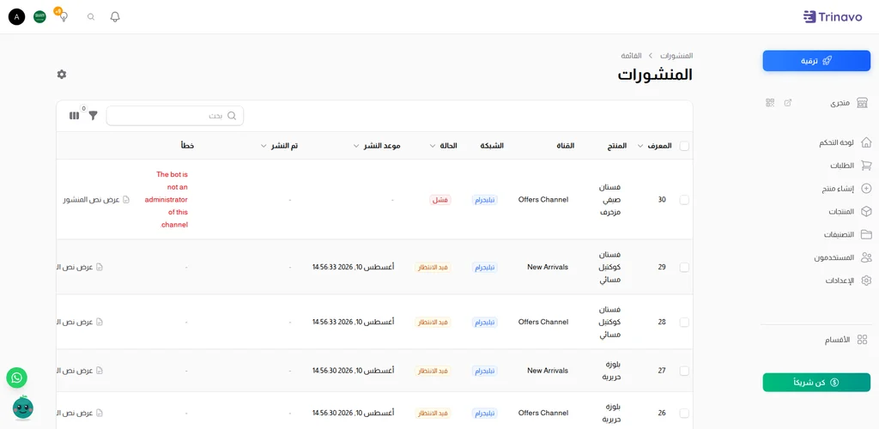Check the row 28 checkbox
The width and height of the screenshot is (879, 429).
684,322
